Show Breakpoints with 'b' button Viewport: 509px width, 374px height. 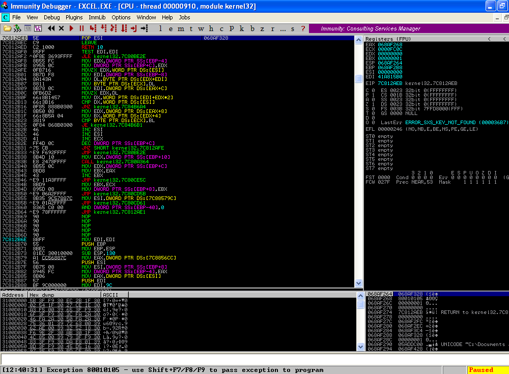point(252,28)
